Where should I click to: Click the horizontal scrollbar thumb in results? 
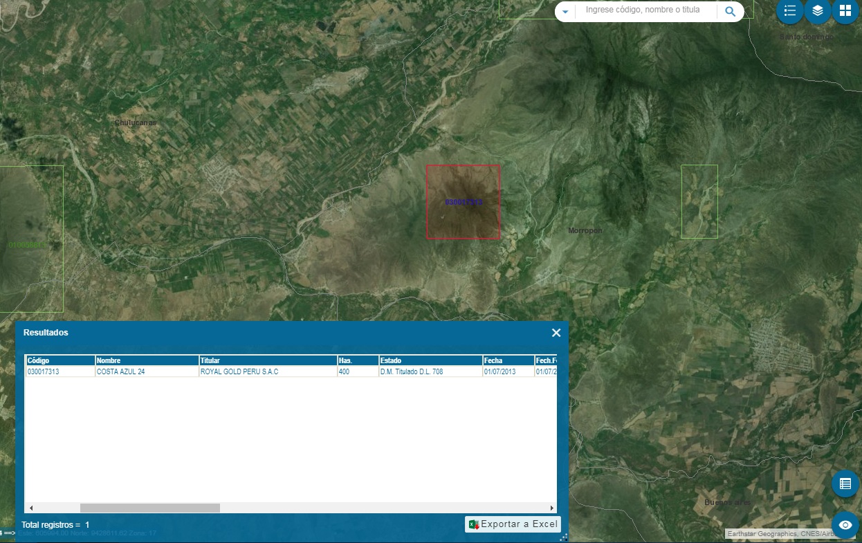(149, 508)
